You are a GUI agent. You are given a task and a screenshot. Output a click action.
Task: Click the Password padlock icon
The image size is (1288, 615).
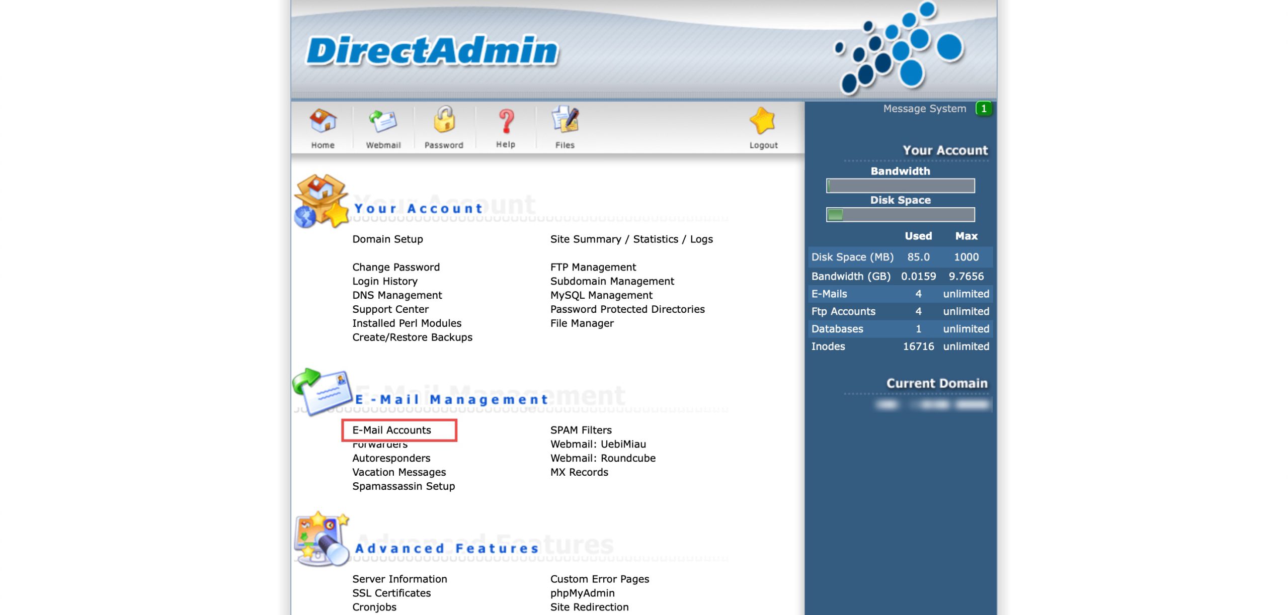[x=444, y=121]
